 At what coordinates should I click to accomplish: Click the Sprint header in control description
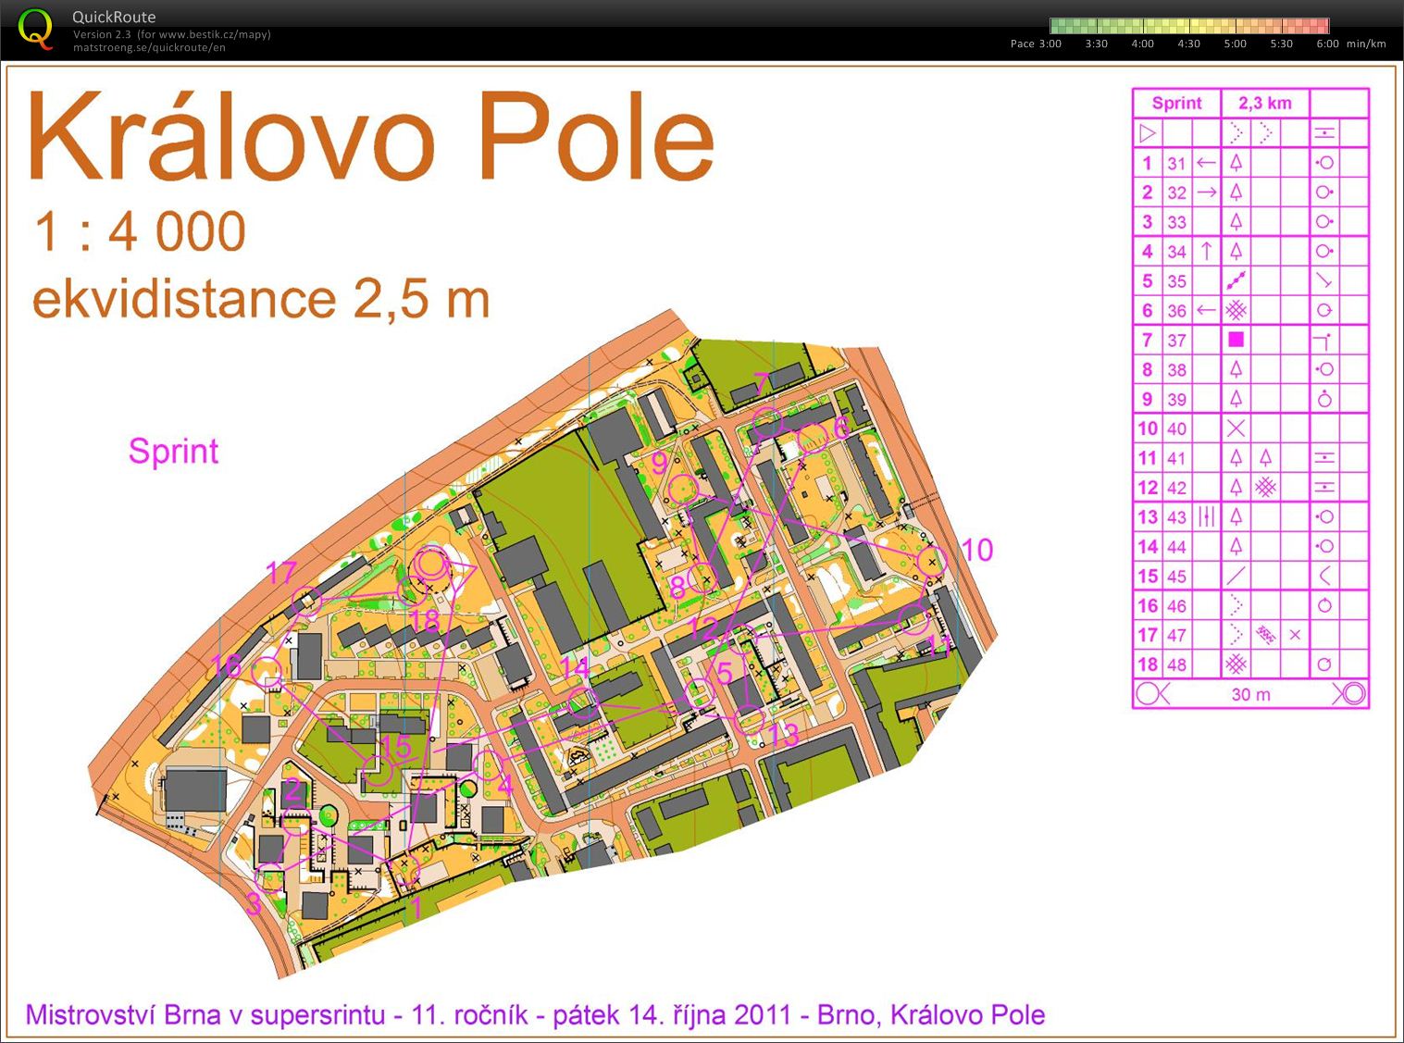pyautogui.click(x=1176, y=103)
